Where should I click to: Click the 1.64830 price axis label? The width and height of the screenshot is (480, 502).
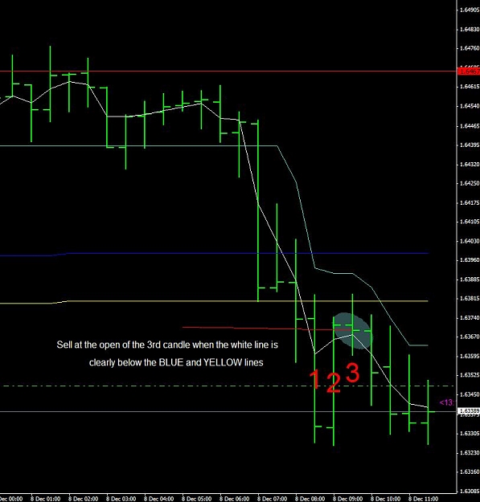(x=470, y=29)
